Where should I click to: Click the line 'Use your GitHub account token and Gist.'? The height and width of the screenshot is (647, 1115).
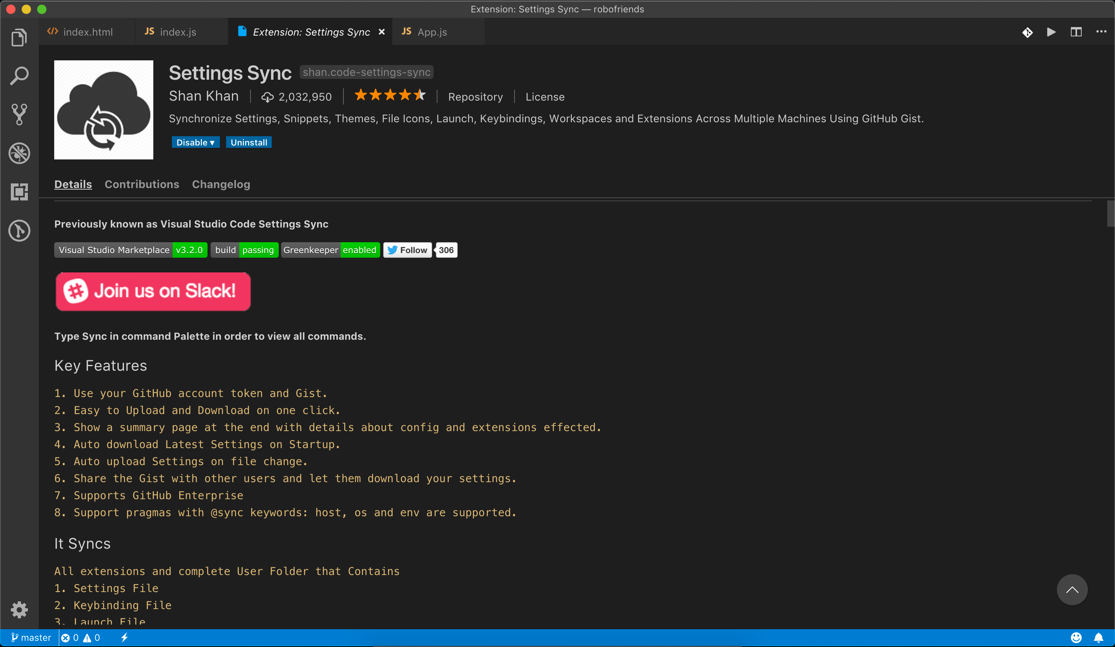[x=191, y=393]
